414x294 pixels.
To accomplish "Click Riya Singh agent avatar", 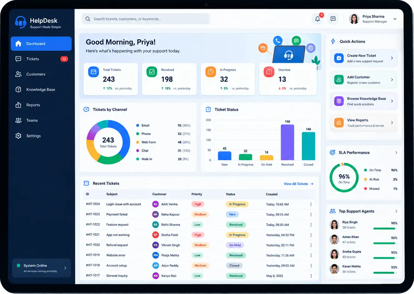I will click(334, 225).
